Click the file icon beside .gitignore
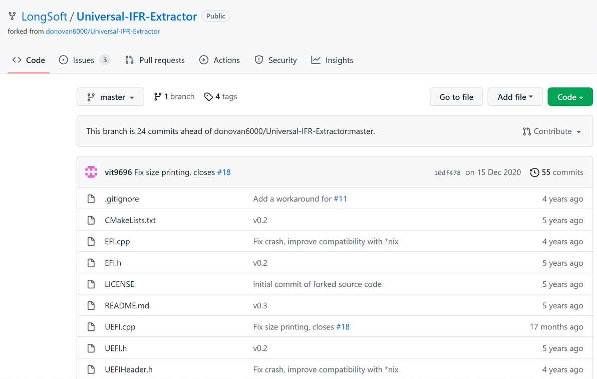This screenshot has height=379, width=597. [91, 199]
